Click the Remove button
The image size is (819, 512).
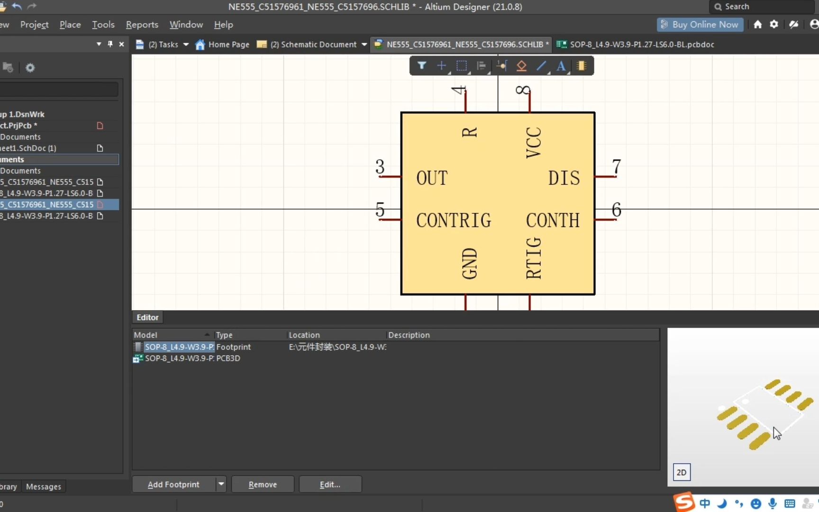[263, 484]
